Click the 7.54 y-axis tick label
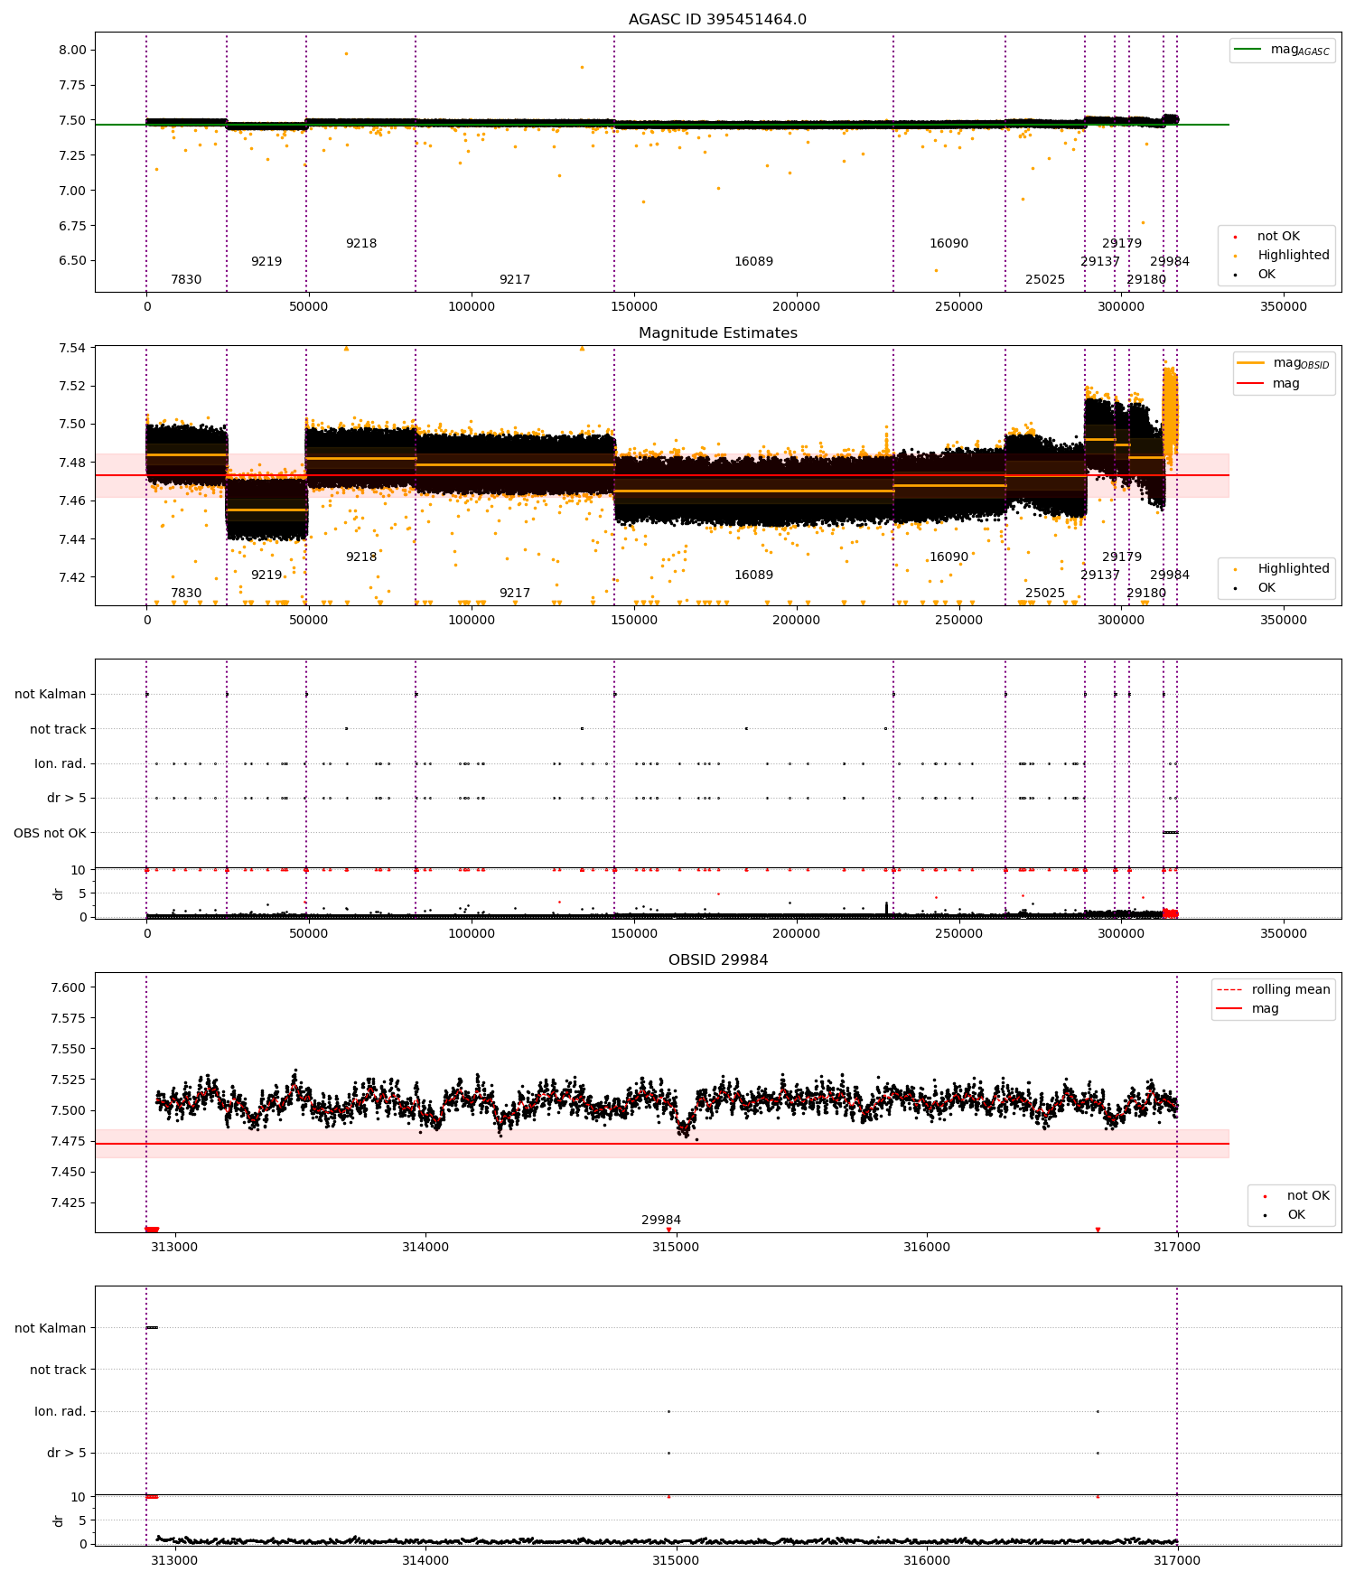 click(x=71, y=348)
